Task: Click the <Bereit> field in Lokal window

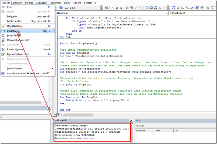Action: point(176,126)
